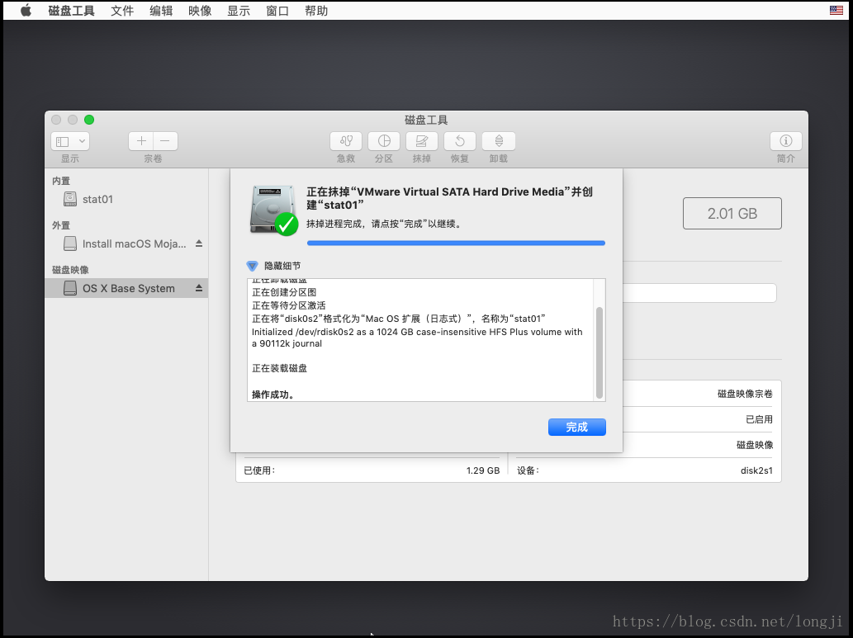
Task: Click the '正在创建分区图' log line
Action: tap(284, 292)
